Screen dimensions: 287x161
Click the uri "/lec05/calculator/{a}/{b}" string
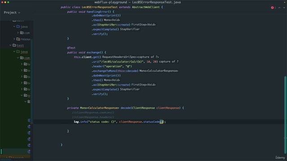(x=121, y=62)
